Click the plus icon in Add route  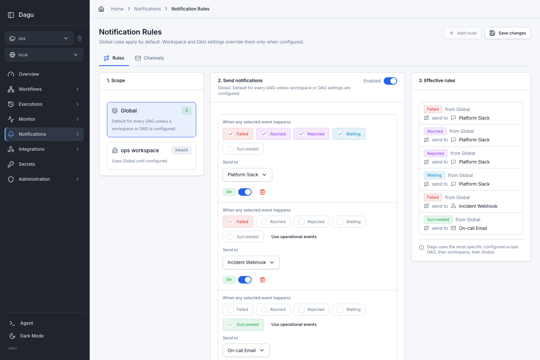tap(451, 33)
